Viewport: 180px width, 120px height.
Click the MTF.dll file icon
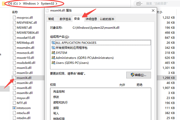click(14, 103)
